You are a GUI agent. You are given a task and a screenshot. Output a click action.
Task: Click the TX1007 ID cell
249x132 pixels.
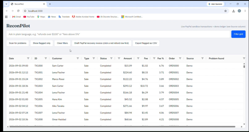[x=39, y=113]
